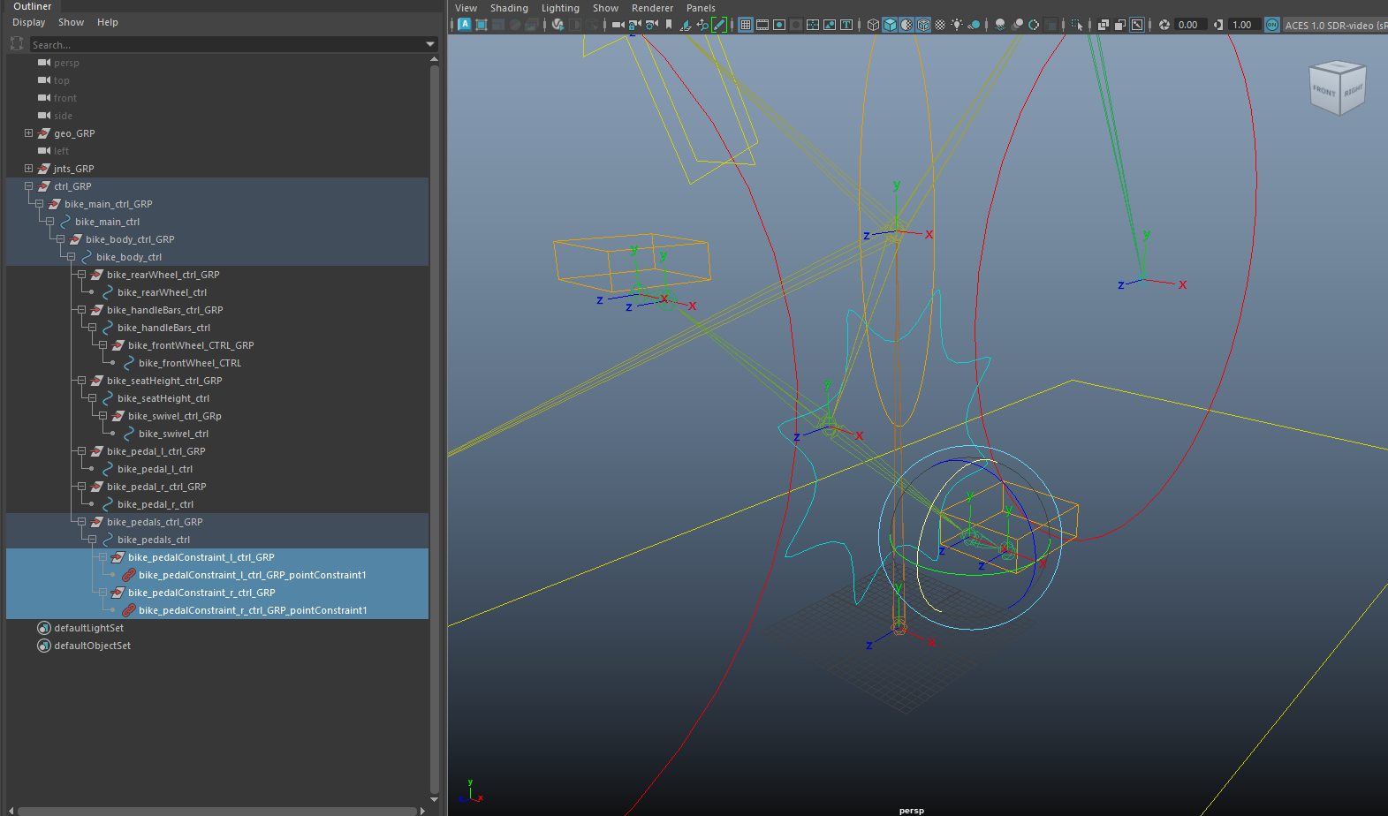Click the Grease Pencil tool icon
Viewport: 1388px width, 816px height.
719,25
